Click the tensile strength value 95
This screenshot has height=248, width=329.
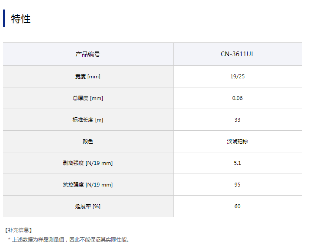237,185
